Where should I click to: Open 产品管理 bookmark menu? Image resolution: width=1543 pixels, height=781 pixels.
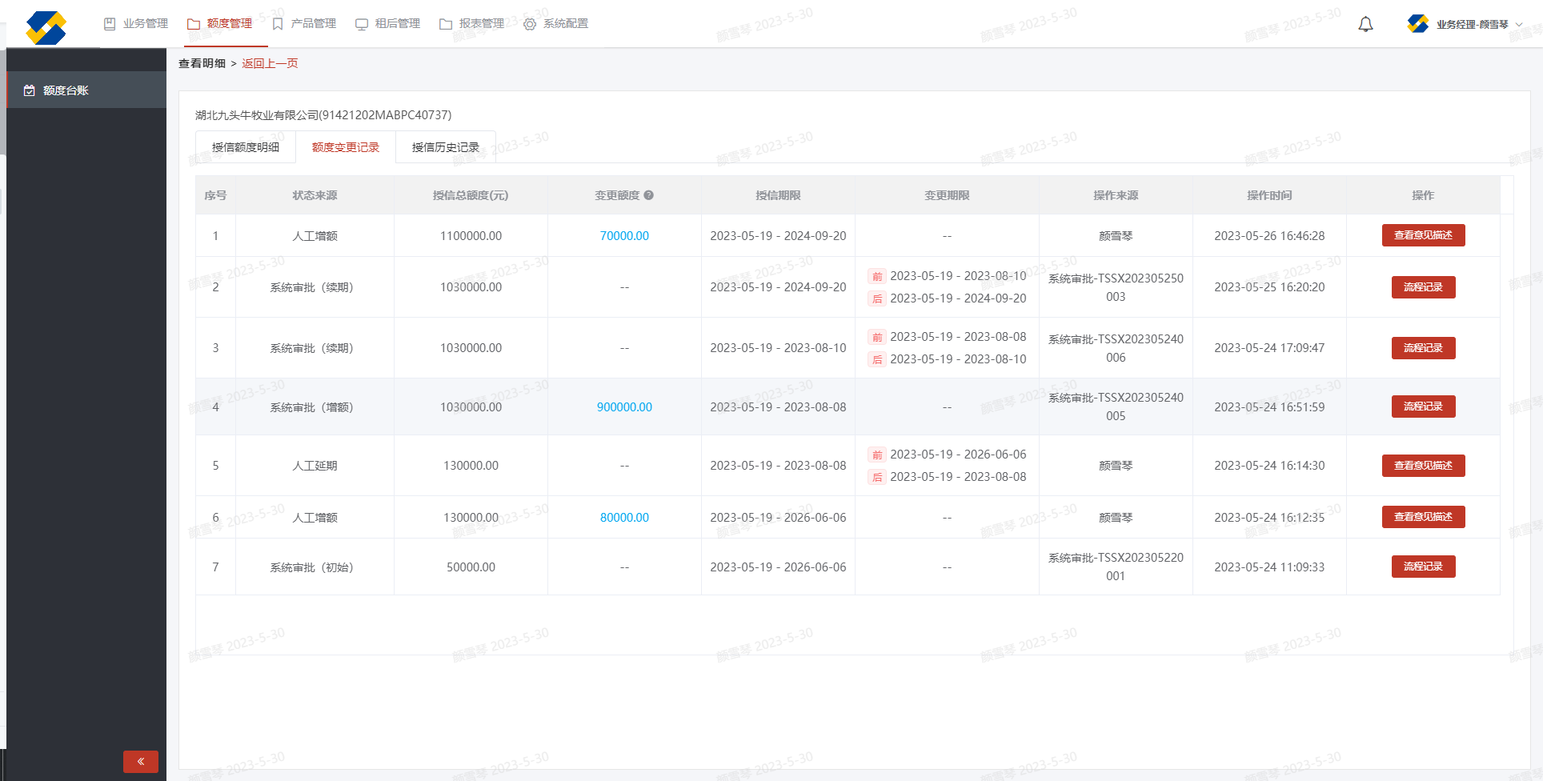(304, 24)
